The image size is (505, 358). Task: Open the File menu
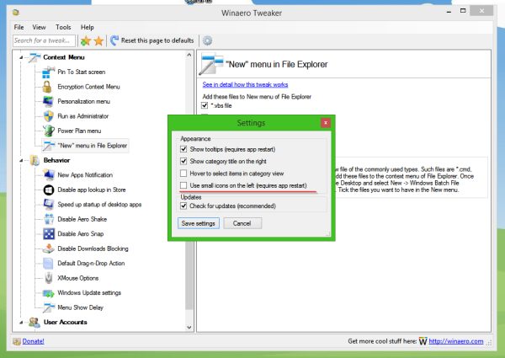point(19,28)
